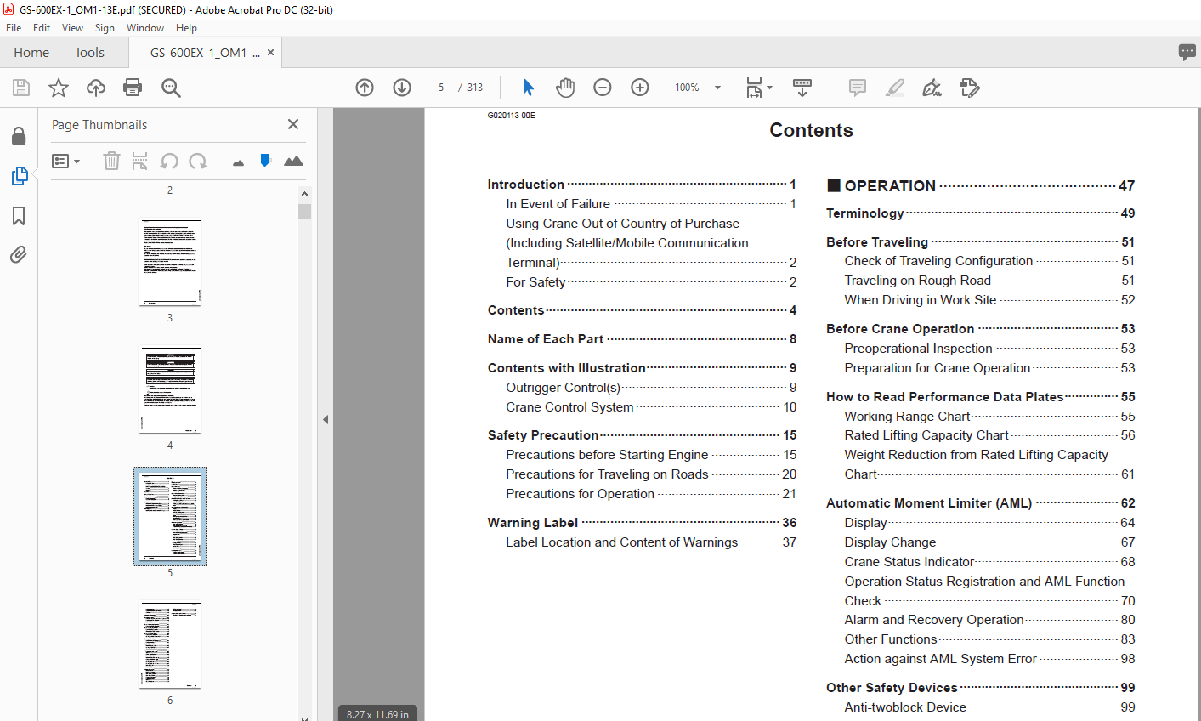
Task: Add a sticky note comment
Action: [x=858, y=88]
